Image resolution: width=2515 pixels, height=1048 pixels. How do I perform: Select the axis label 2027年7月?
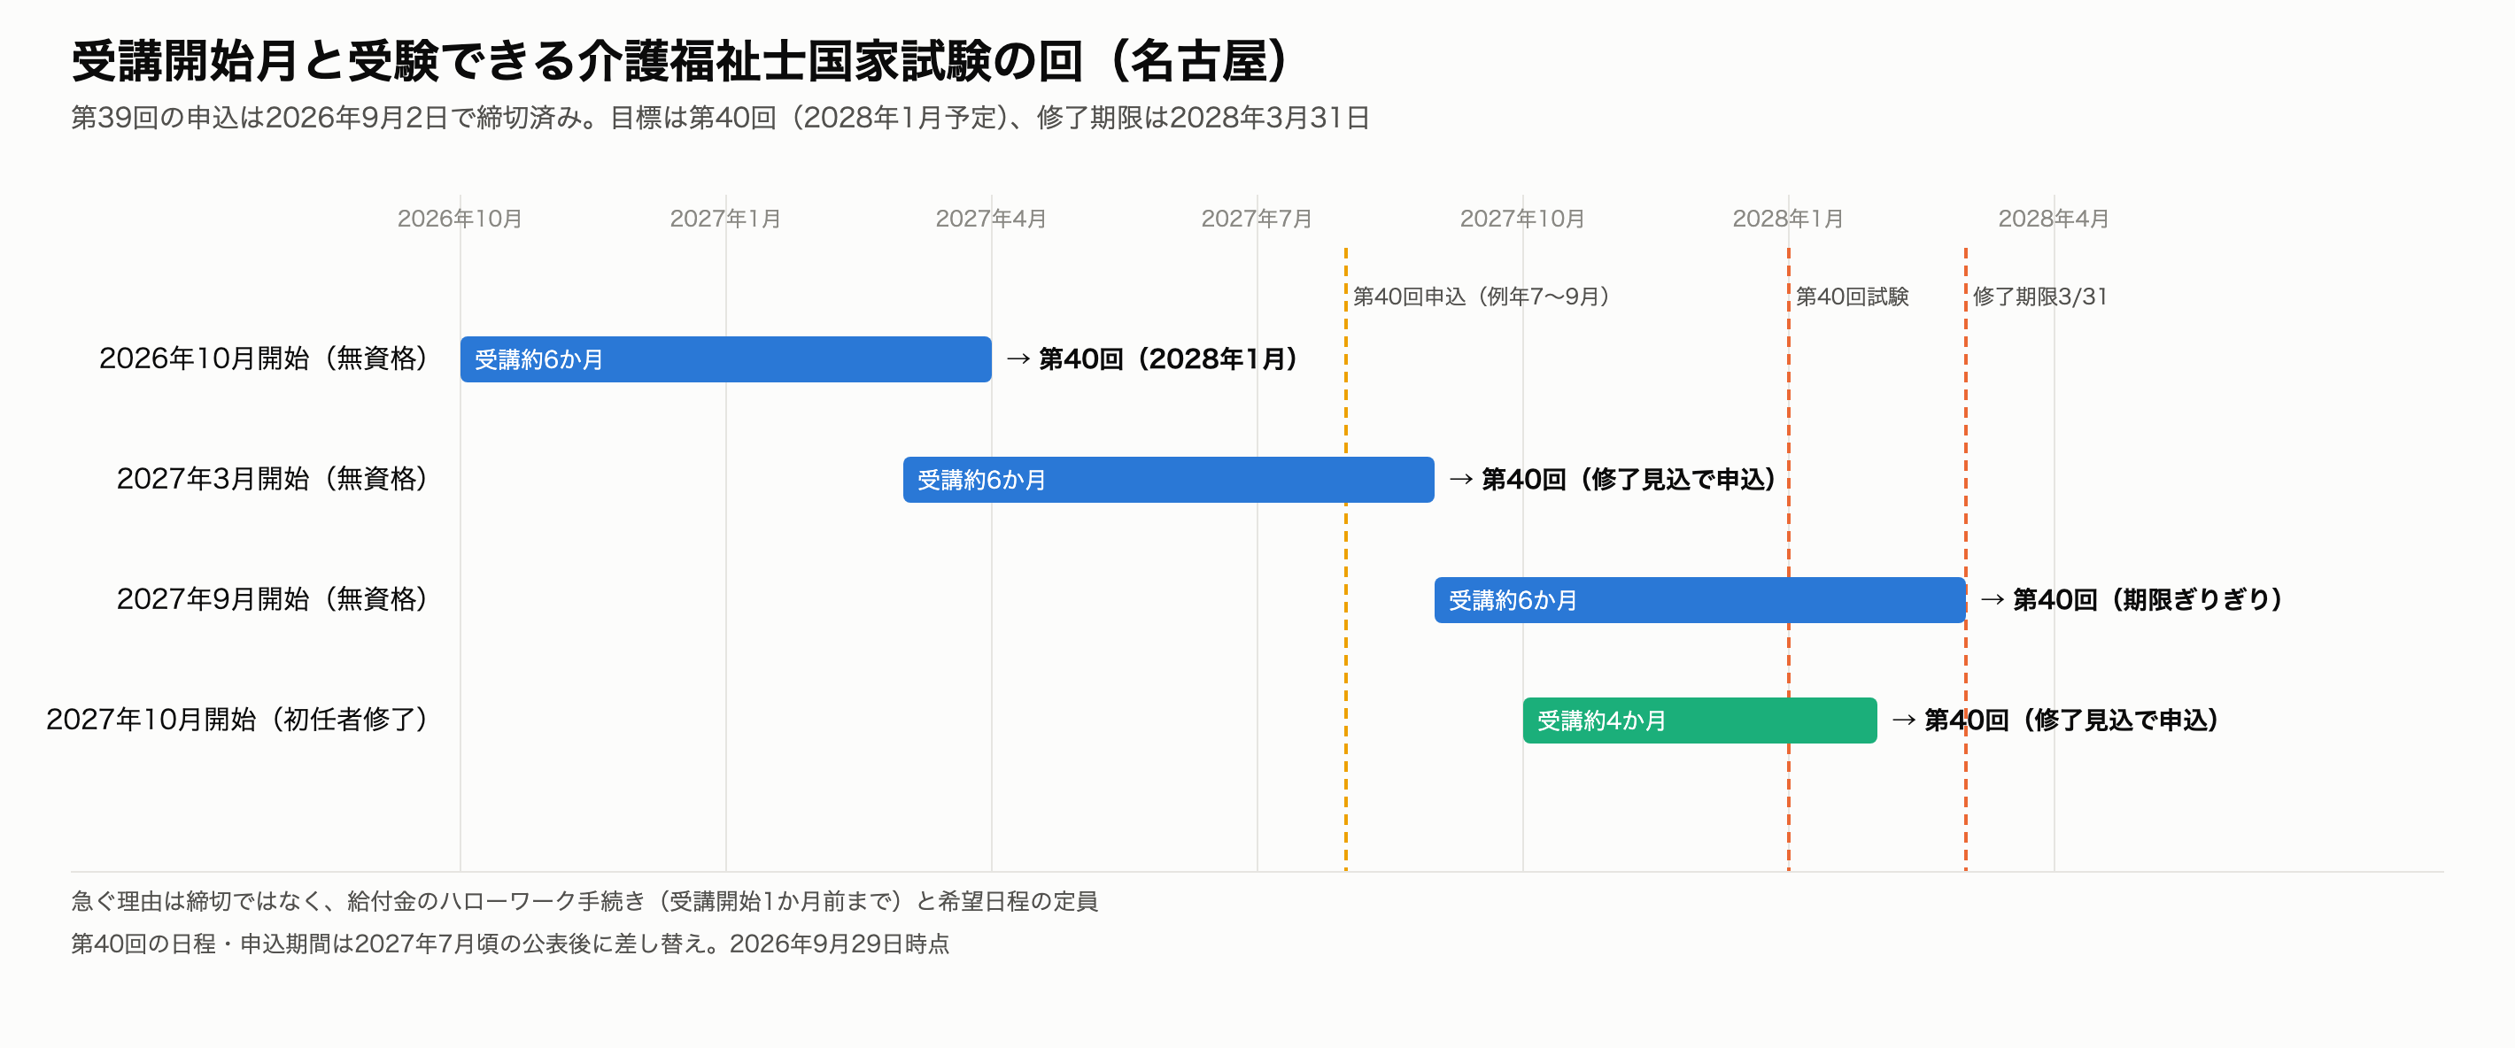point(1257,219)
